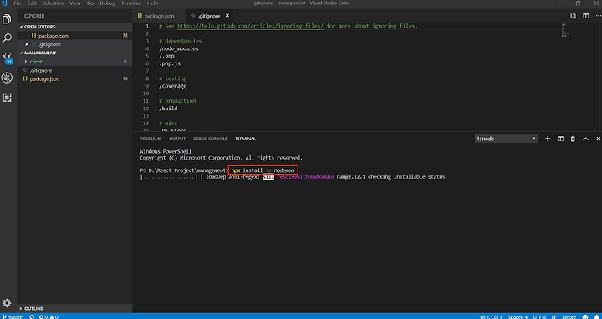Open the Extensions view in activity bar

click(7, 98)
